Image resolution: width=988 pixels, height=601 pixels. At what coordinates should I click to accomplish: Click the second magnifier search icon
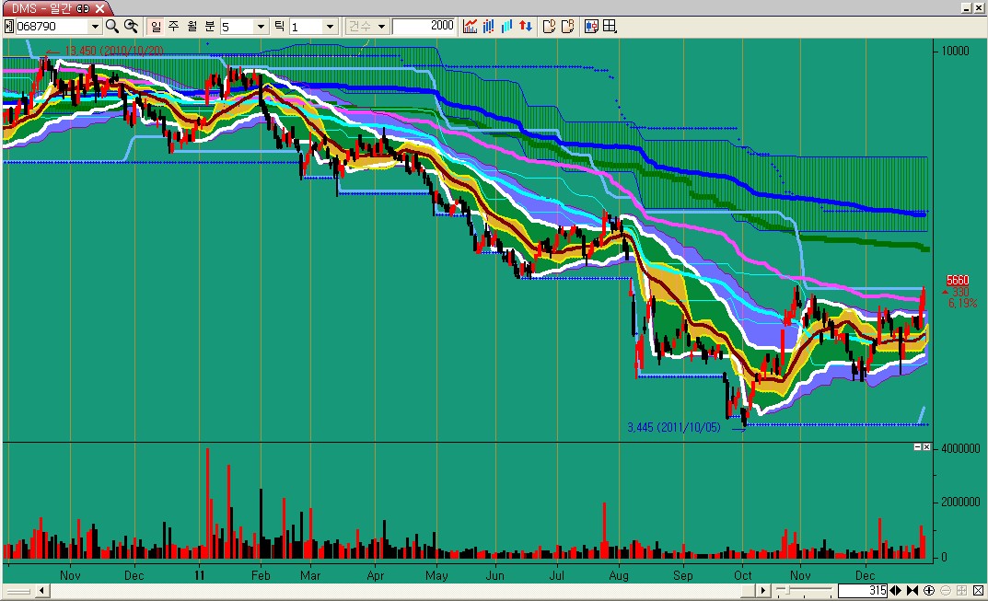point(131,27)
